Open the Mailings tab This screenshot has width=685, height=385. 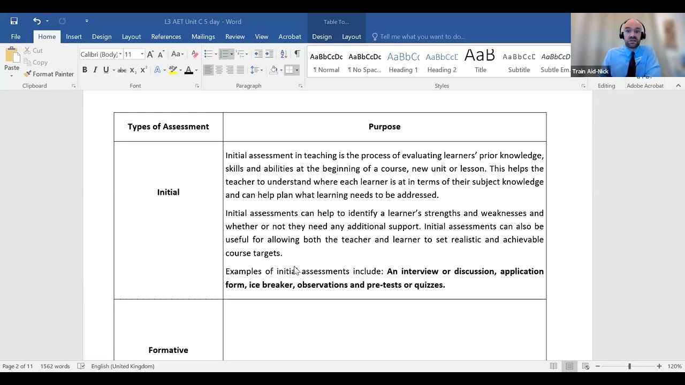[203, 36]
